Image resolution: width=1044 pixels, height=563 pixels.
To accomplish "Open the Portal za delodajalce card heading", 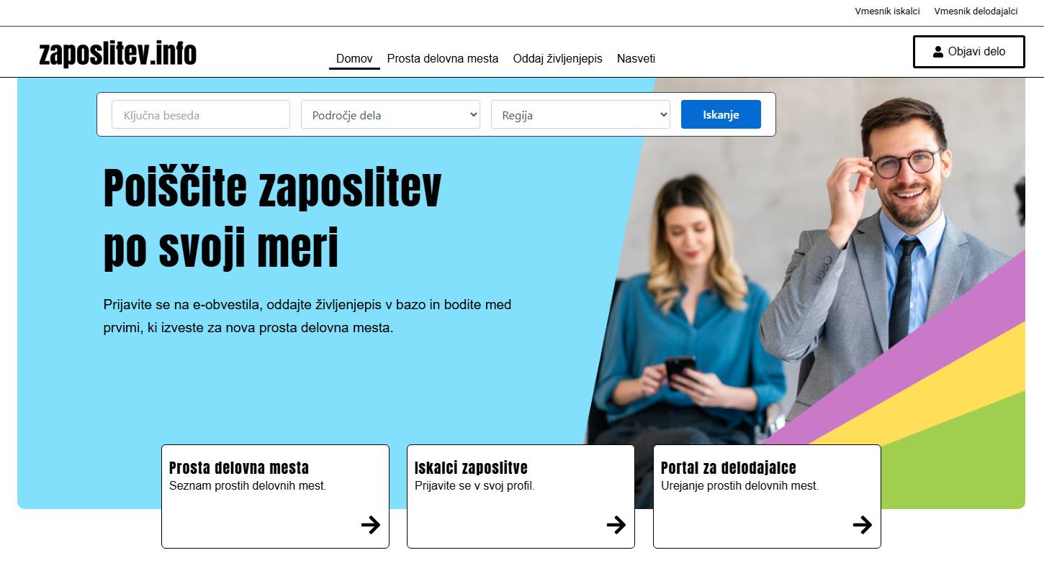I will pyautogui.click(x=729, y=468).
